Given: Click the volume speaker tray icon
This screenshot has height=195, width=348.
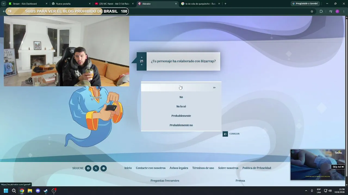Looking at the screenshot, I should click(x=330, y=191).
